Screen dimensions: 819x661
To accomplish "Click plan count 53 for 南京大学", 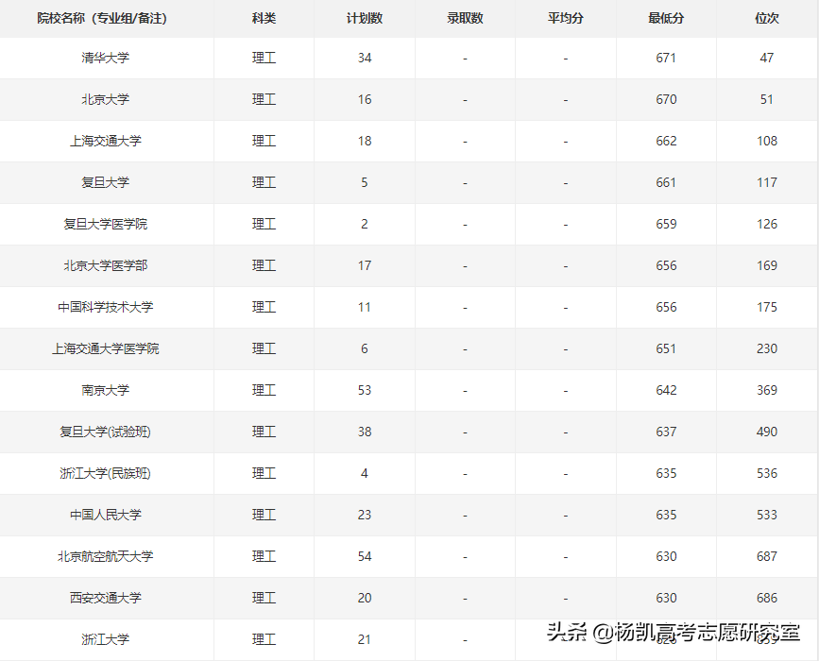I will click(365, 390).
